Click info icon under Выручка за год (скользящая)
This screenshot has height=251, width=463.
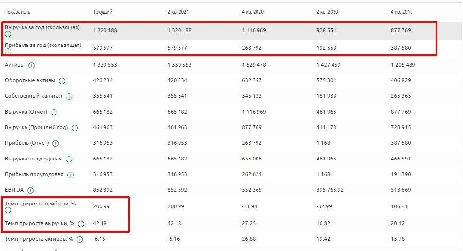pyautogui.click(x=8, y=34)
